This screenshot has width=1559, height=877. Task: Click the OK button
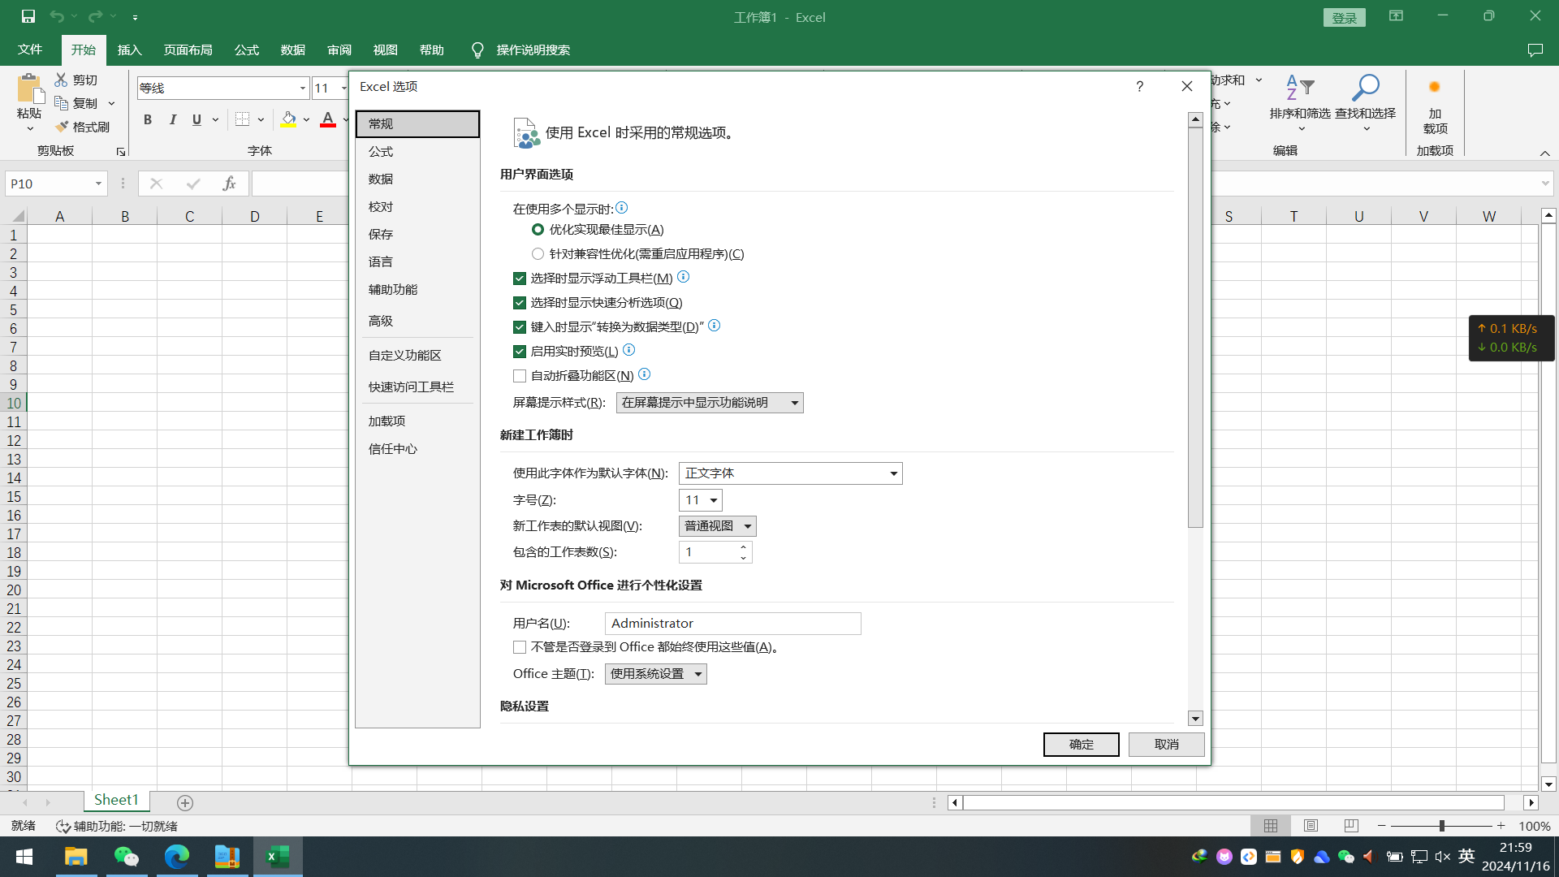click(x=1081, y=745)
